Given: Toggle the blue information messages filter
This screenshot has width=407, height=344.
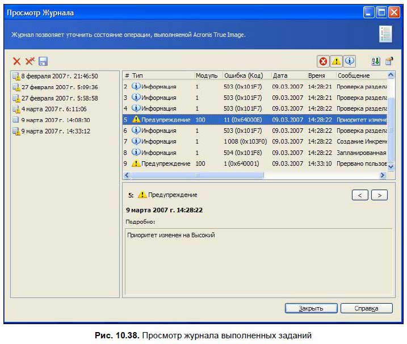Looking at the screenshot, I should coord(350,61).
